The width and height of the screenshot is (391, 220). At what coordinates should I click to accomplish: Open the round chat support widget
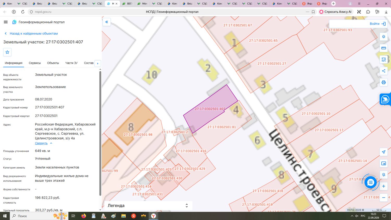coord(370,182)
